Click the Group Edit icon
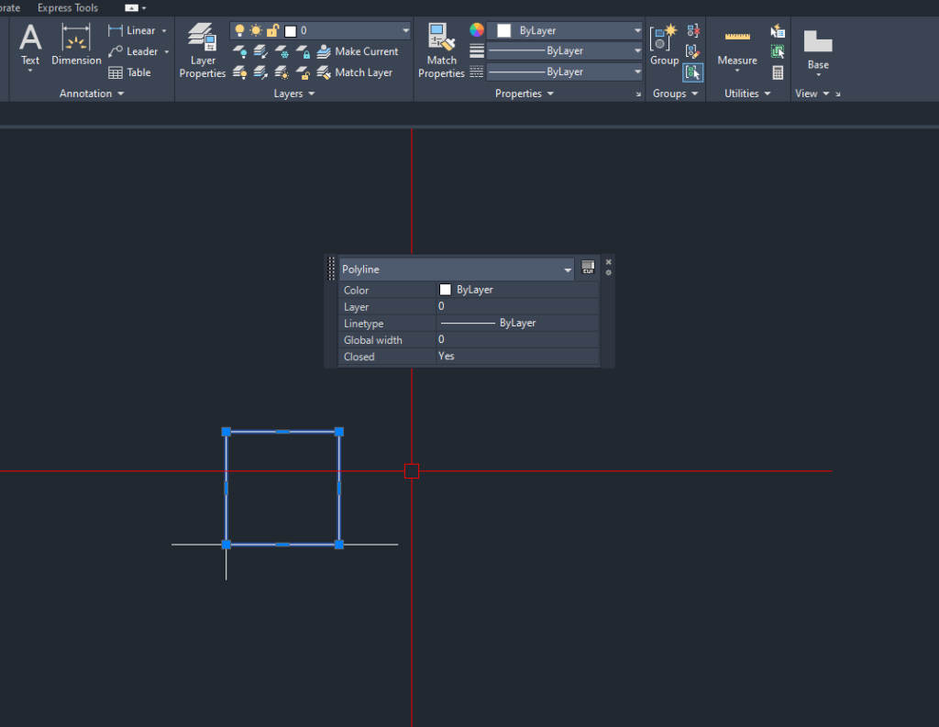Viewport: 939px width, 727px height. pyautogui.click(x=693, y=51)
